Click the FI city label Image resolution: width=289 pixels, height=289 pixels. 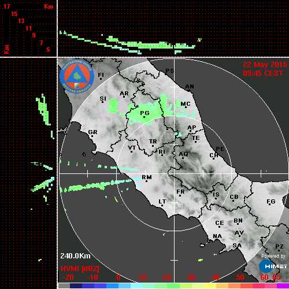[x=101, y=75]
